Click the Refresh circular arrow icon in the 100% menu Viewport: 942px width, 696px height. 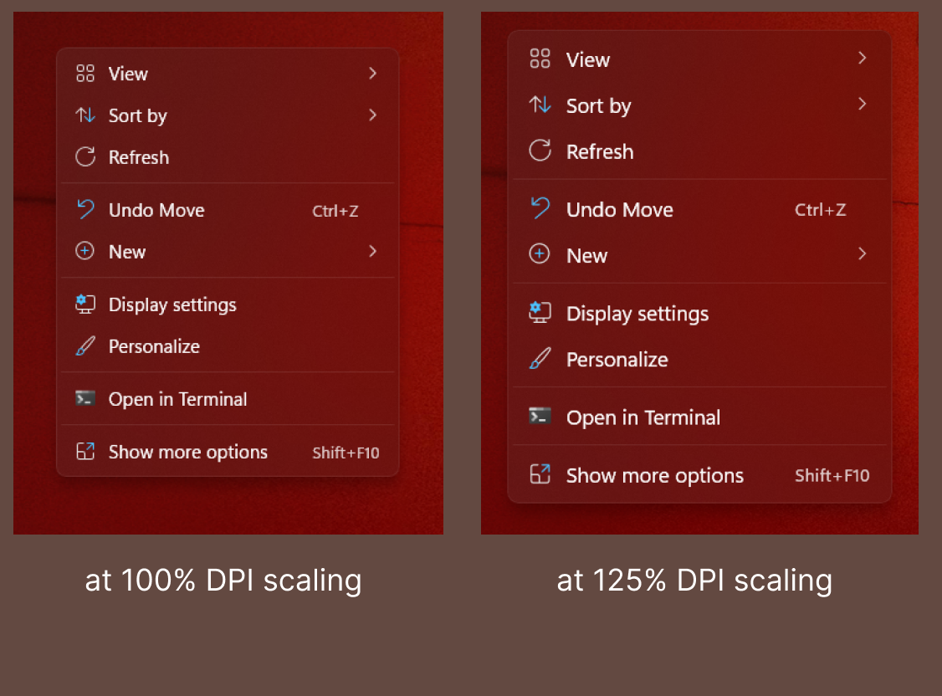point(85,156)
